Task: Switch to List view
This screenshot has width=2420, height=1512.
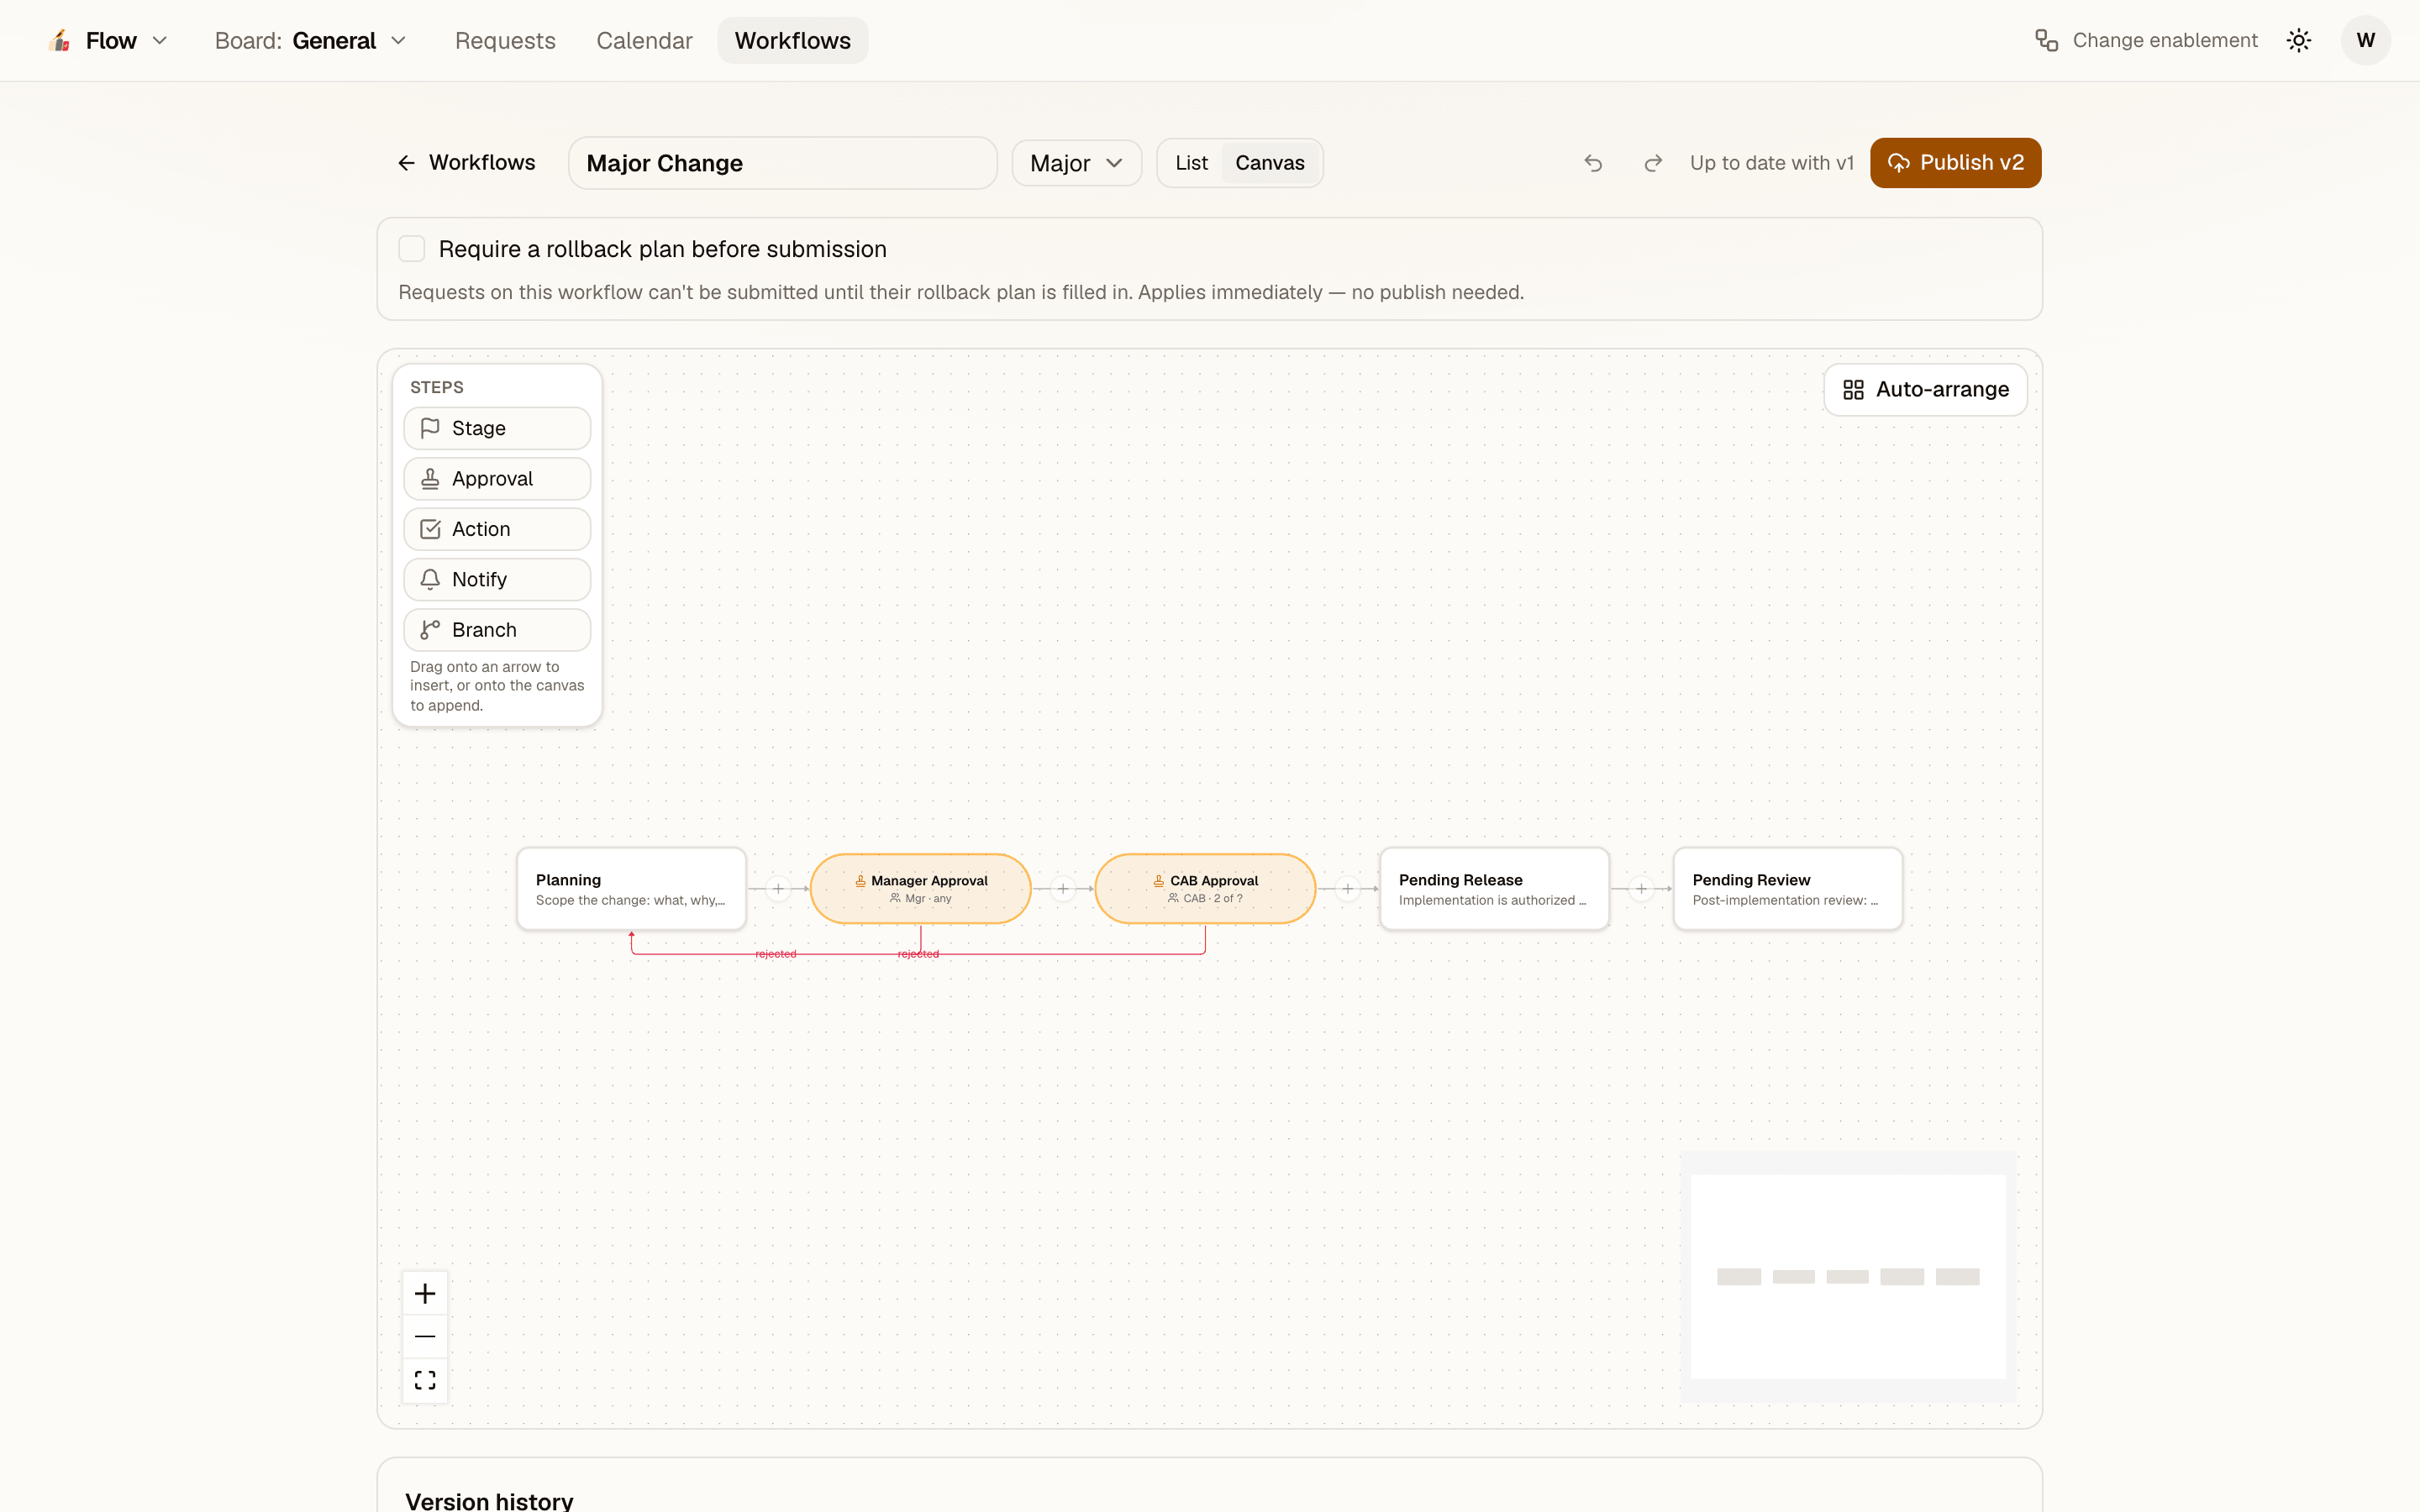Action: [x=1191, y=163]
